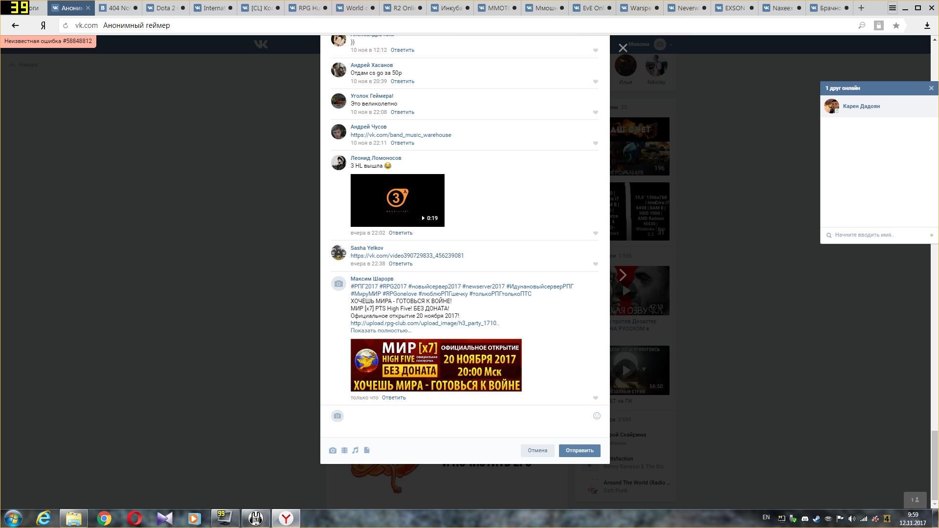Open the band_music_warehouse link
Viewport: 939px width, 528px height.
(x=401, y=135)
